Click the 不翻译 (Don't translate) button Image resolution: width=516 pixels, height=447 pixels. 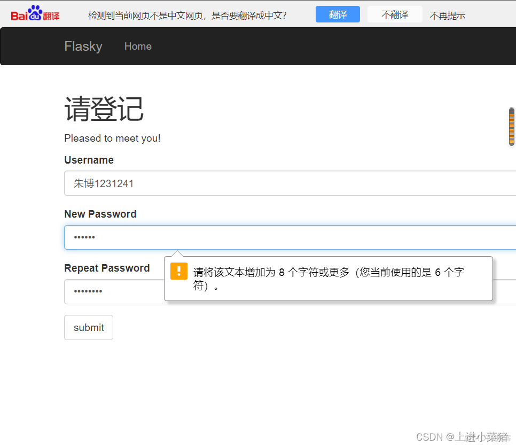point(394,14)
